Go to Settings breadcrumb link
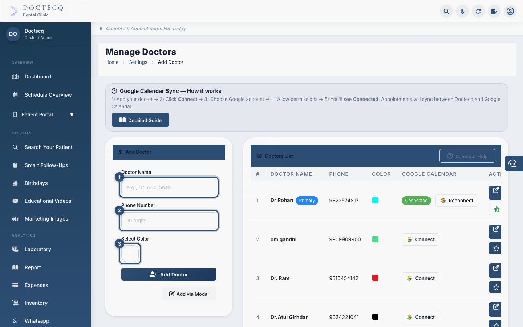This screenshot has width=523, height=327. (138, 62)
